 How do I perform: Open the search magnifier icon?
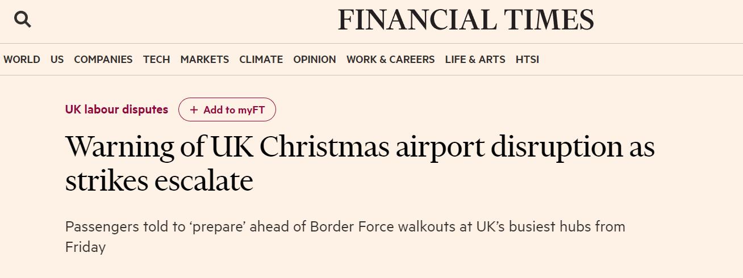(x=23, y=20)
